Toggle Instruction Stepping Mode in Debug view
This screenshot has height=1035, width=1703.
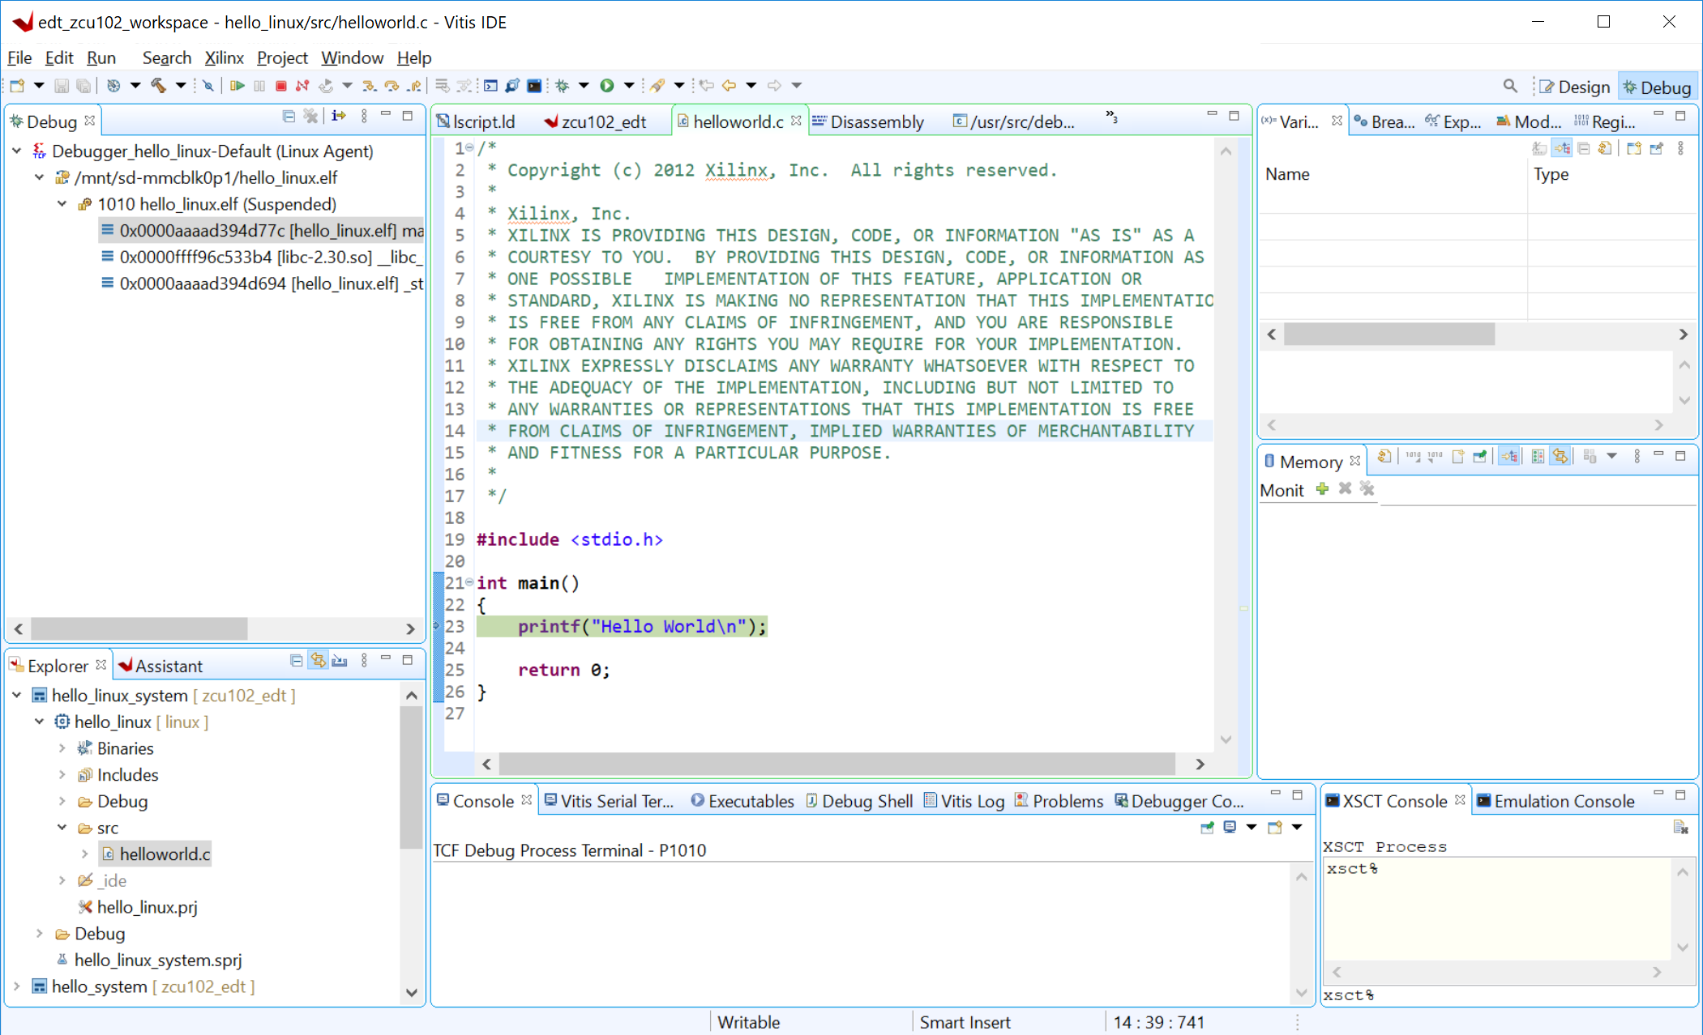click(339, 116)
